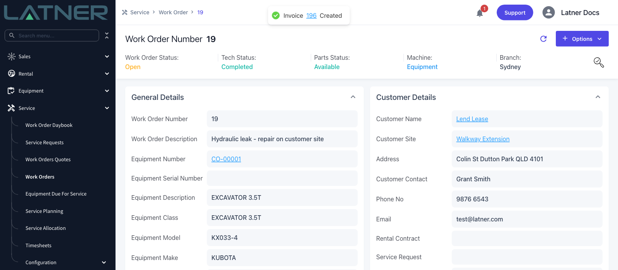Screen dimensions: 618x270
Task: Open Work Order Daybook menu item
Action: (x=49, y=125)
